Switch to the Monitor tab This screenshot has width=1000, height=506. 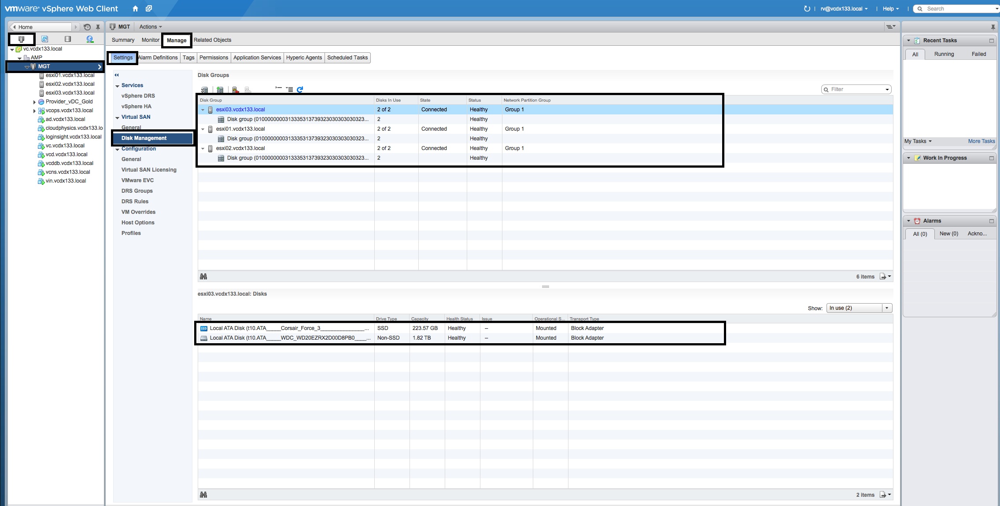pyautogui.click(x=150, y=40)
